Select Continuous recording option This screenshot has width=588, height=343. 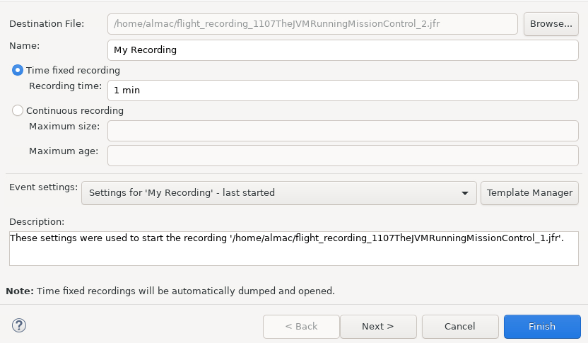coord(18,110)
